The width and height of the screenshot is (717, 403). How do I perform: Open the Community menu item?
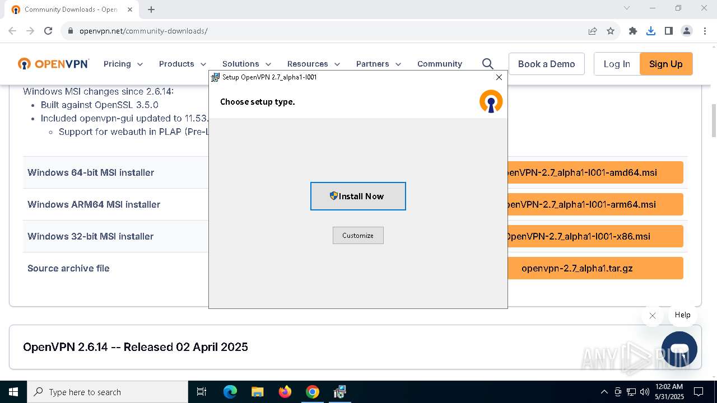click(x=440, y=64)
